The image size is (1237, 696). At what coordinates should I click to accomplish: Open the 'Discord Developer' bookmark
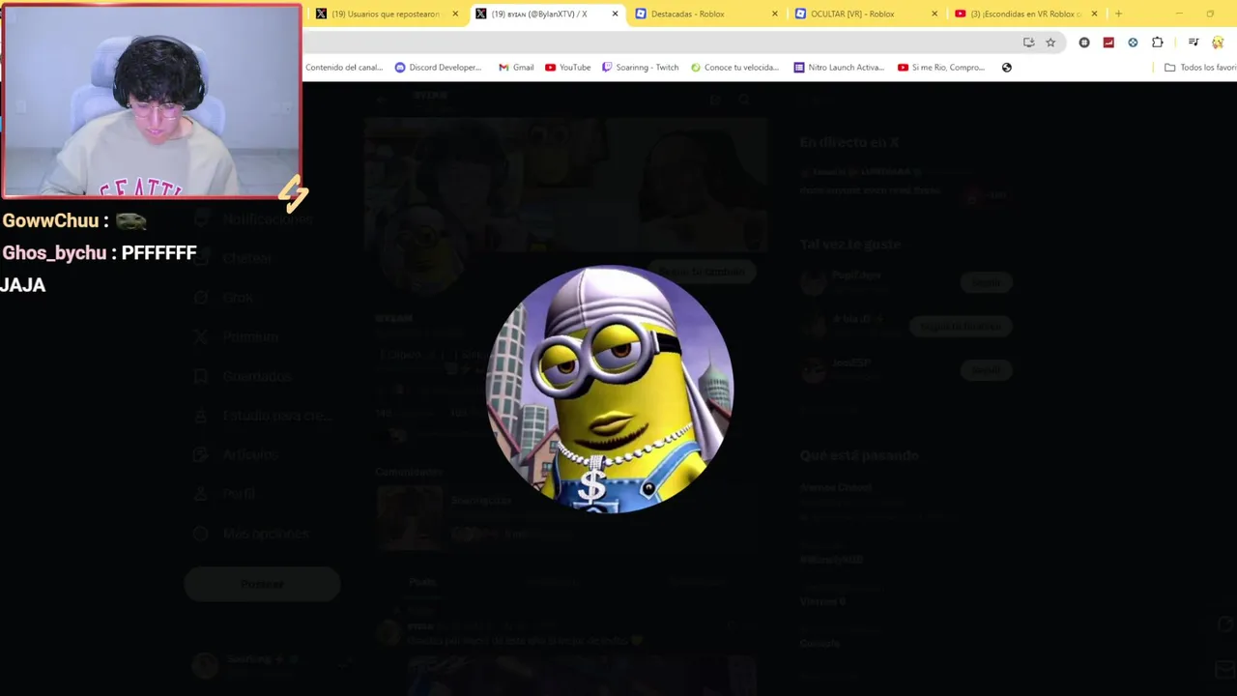click(x=438, y=68)
